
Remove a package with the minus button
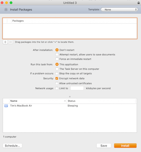coord(10,42)
